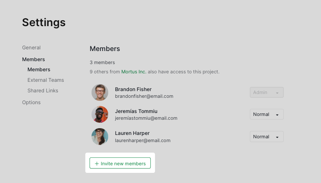Click dropdown arrow beside Lauren Harper's role
The image size is (321, 183).
pyautogui.click(x=277, y=137)
